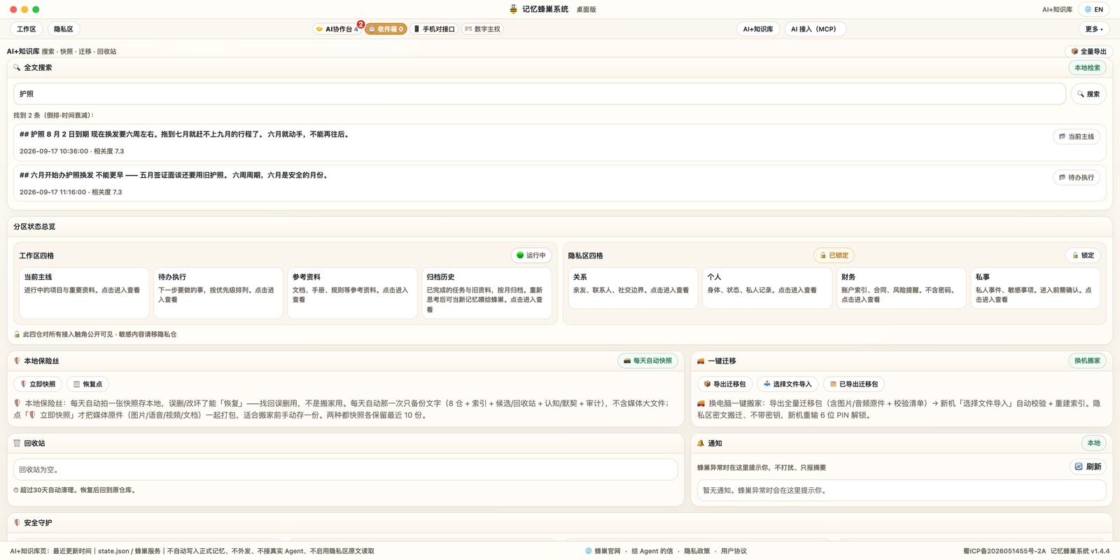Open the 当前主线 folder tag on first result
Image resolution: width=1120 pixels, height=560 pixels.
[x=1077, y=136]
